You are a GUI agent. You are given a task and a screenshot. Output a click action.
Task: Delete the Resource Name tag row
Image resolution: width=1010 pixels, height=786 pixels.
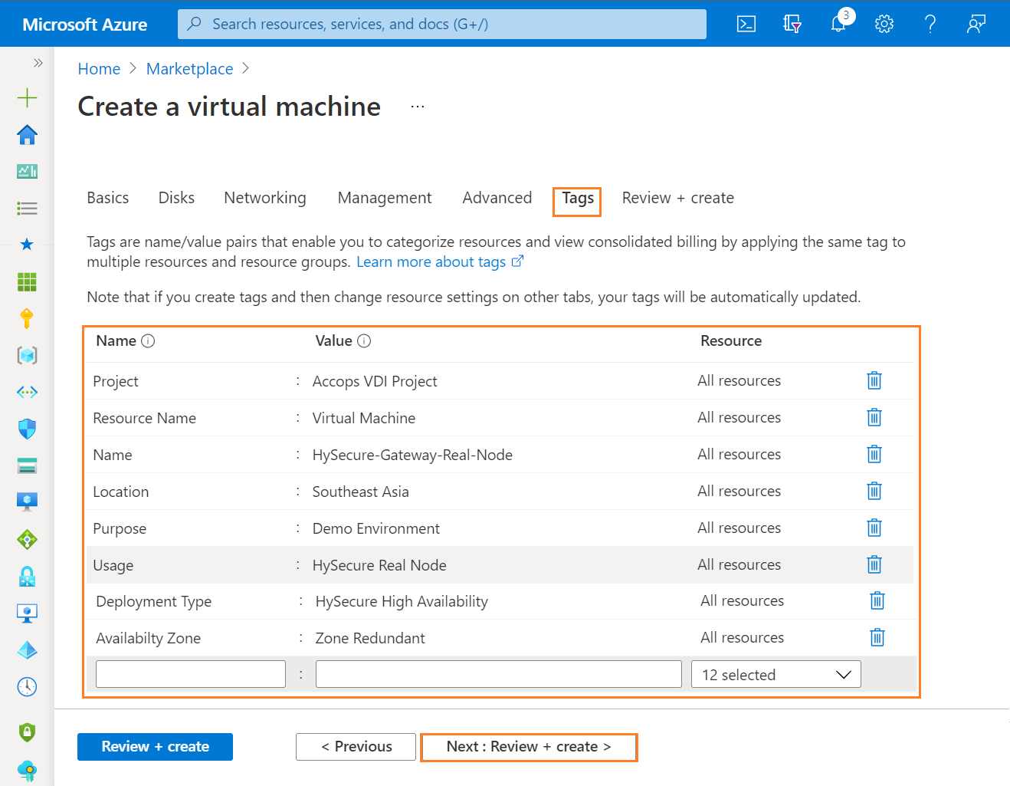874,417
